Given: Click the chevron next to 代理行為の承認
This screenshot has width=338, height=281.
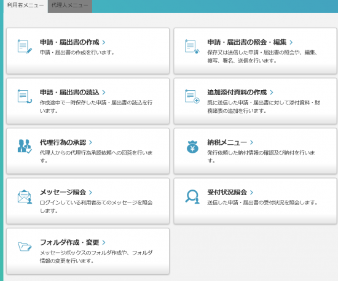Looking at the screenshot, I should pos(90,142).
